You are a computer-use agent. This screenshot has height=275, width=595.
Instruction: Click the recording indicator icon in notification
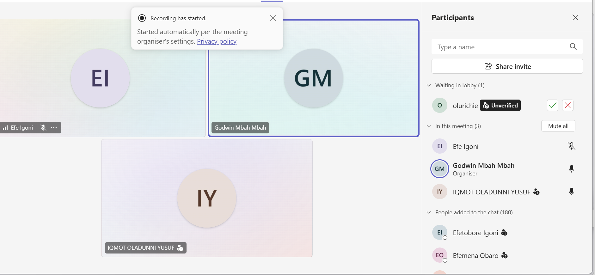tap(142, 18)
